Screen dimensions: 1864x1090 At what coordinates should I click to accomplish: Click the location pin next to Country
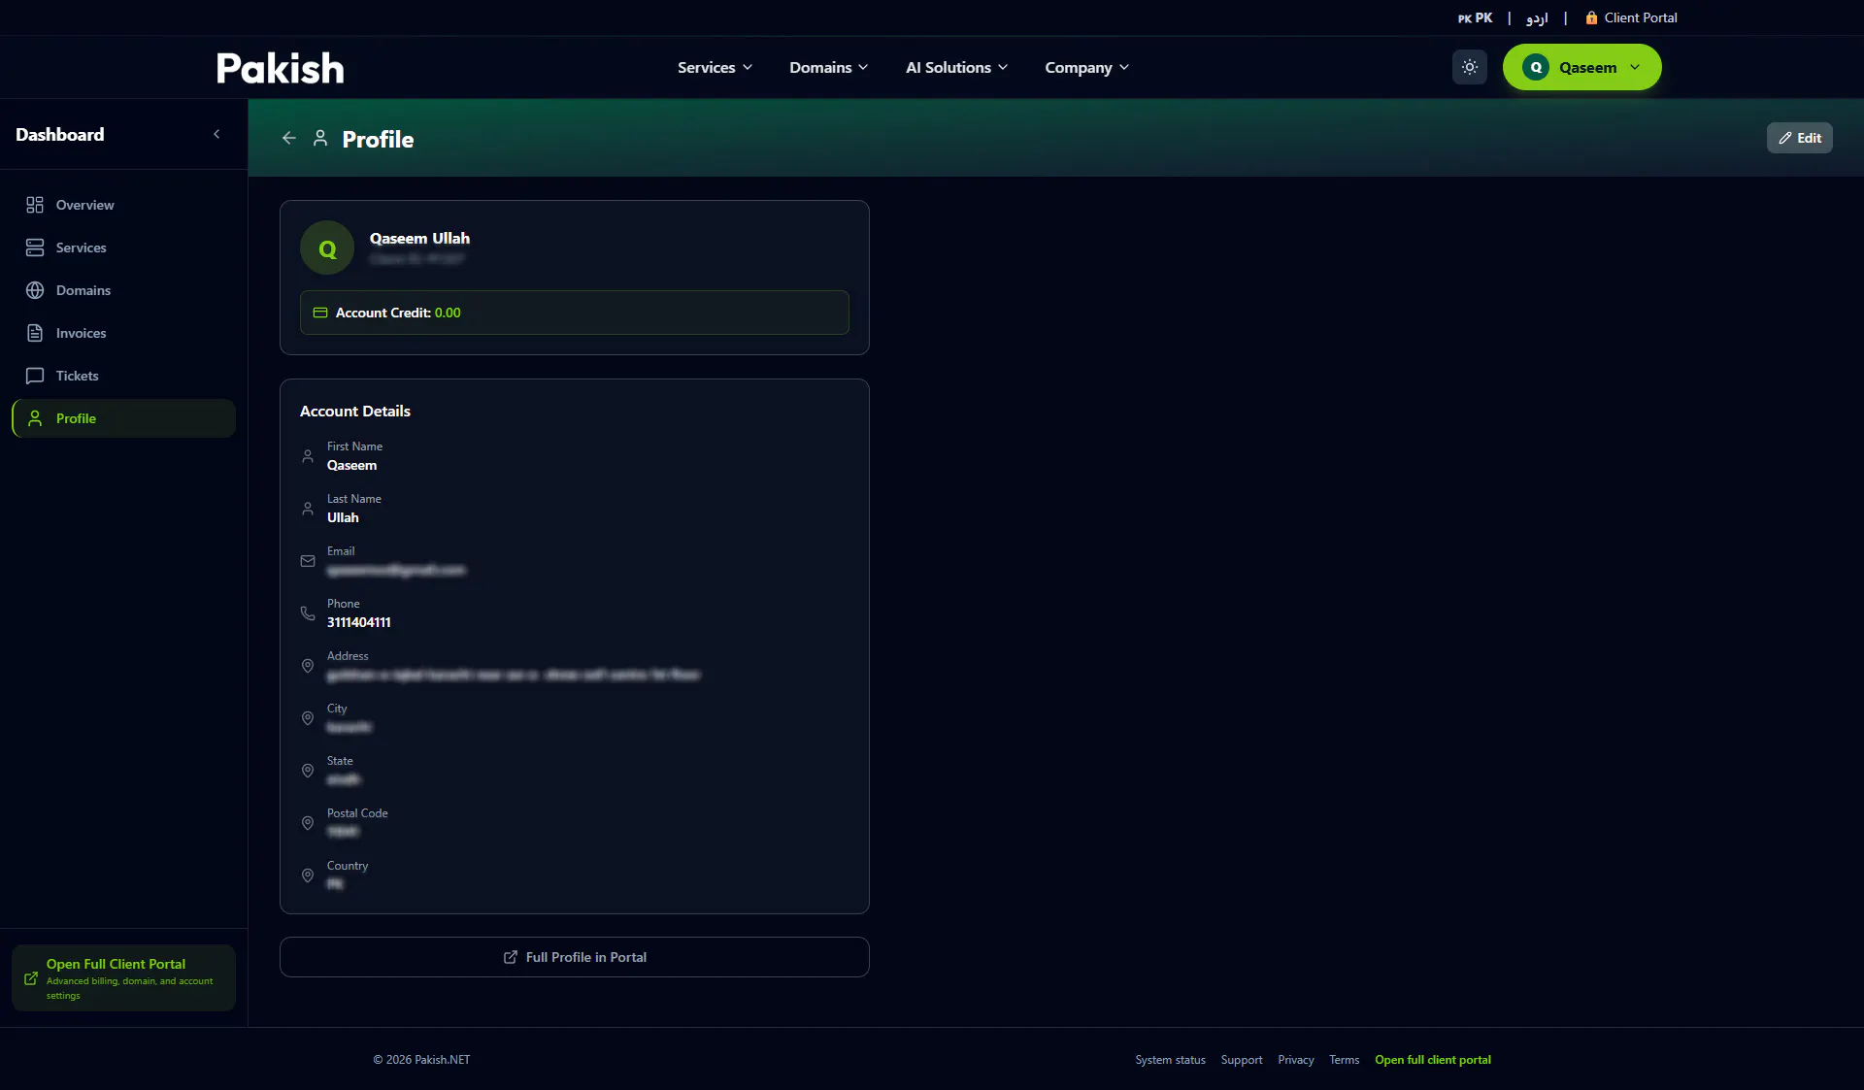point(307,875)
